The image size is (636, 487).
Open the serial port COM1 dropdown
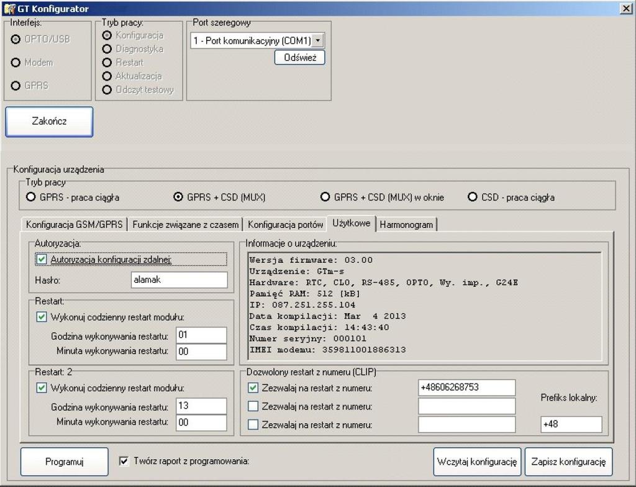click(318, 40)
